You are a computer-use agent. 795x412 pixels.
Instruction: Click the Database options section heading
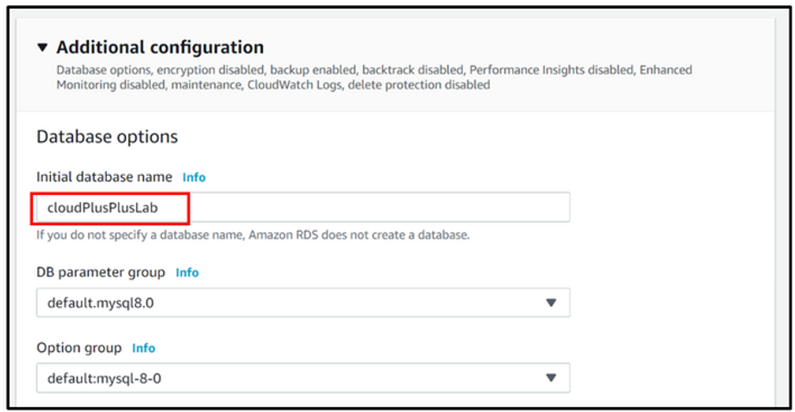pyautogui.click(x=107, y=137)
